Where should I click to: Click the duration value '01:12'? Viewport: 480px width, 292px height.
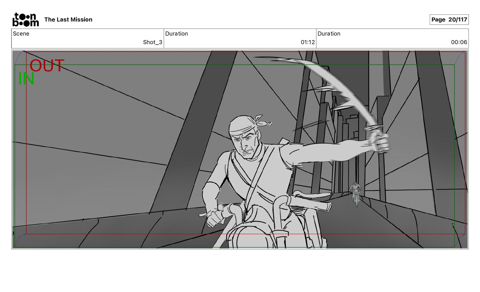pyautogui.click(x=308, y=42)
